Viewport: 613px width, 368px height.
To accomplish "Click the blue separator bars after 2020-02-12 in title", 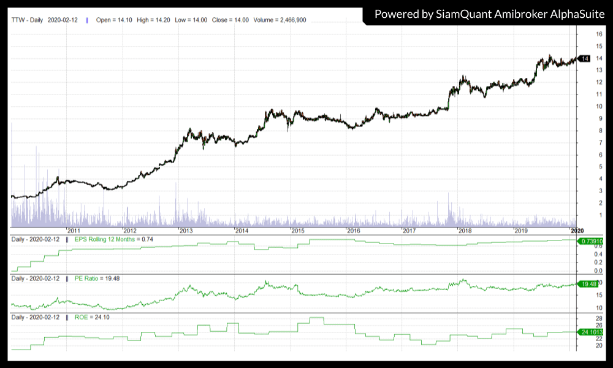I will 86,20.
